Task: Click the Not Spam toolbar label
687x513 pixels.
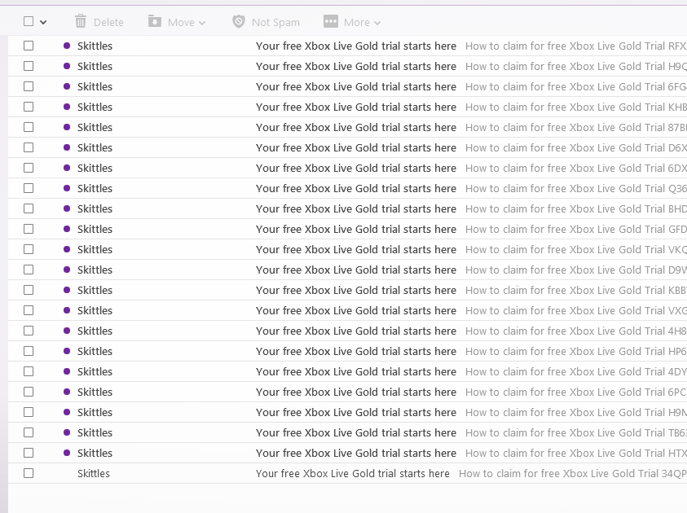Action: 275,23
